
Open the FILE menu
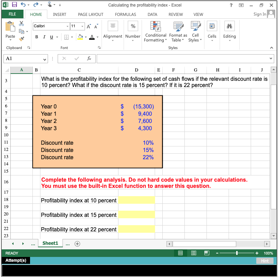[12, 14]
